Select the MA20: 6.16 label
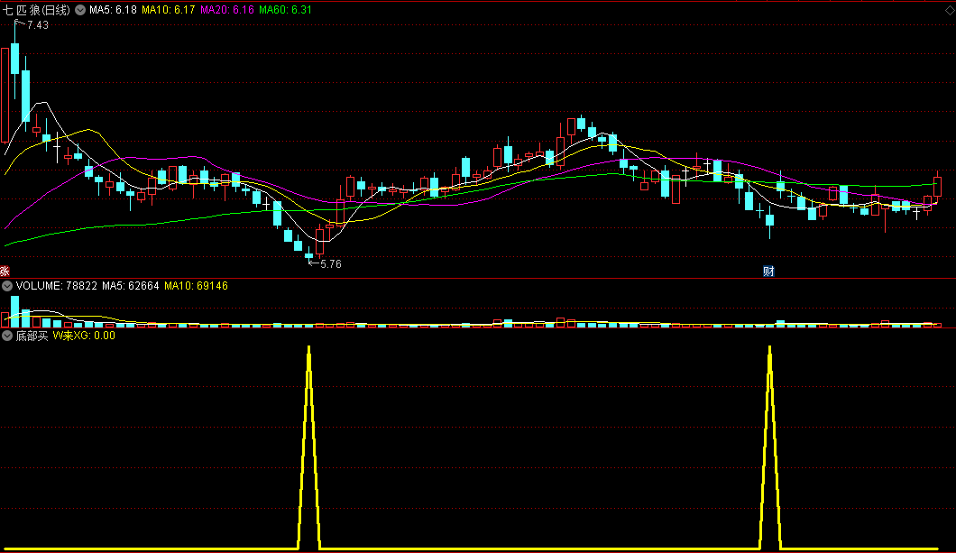The width and height of the screenshot is (956, 553). coord(226,10)
